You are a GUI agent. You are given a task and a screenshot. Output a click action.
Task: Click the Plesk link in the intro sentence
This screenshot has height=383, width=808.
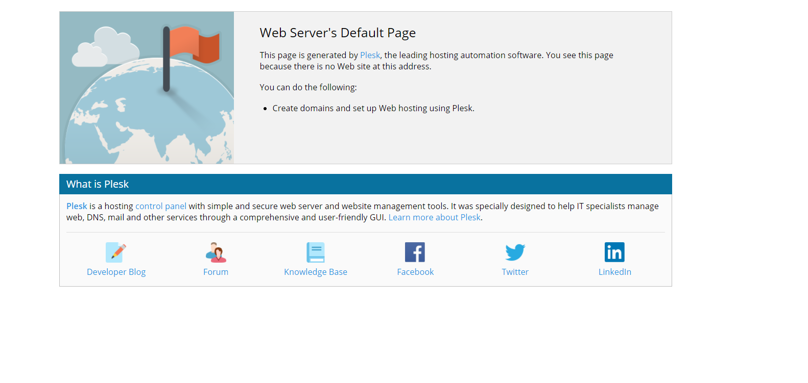click(x=370, y=55)
